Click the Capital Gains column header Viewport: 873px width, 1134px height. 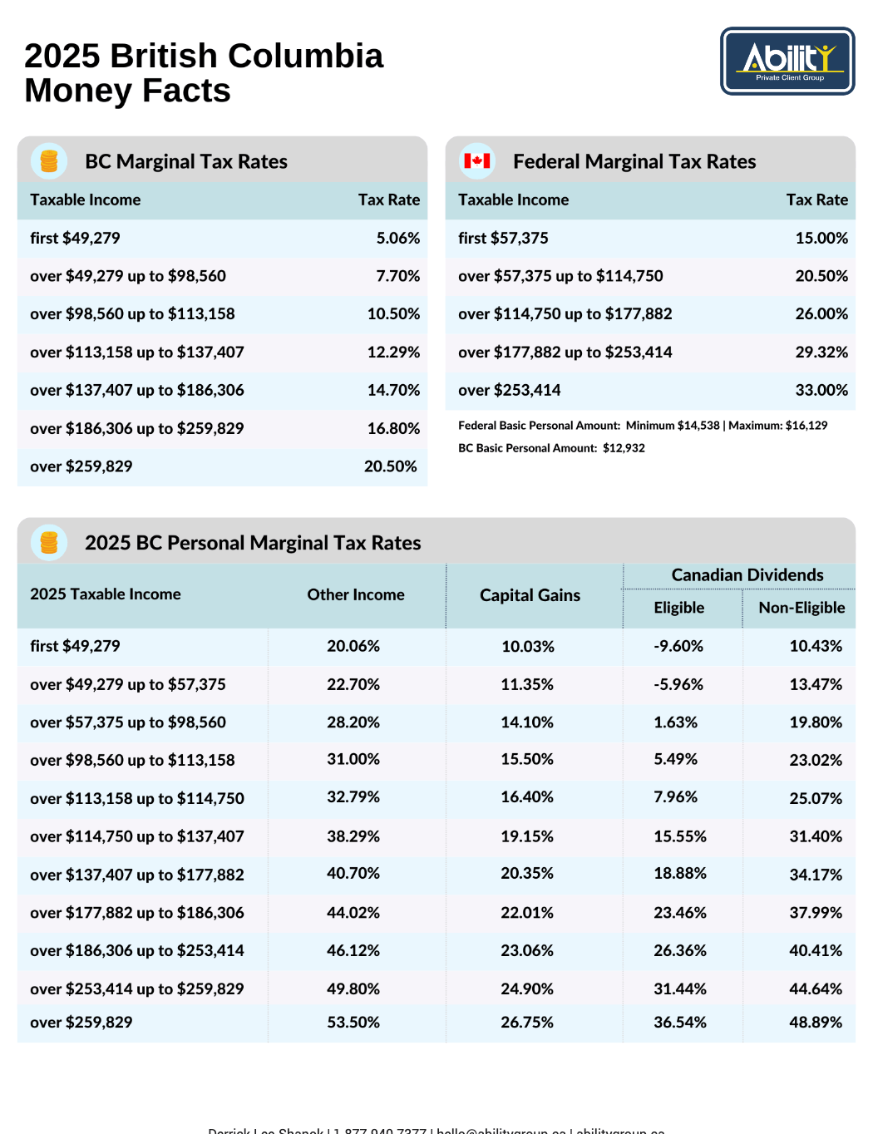pyautogui.click(x=530, y=595)
